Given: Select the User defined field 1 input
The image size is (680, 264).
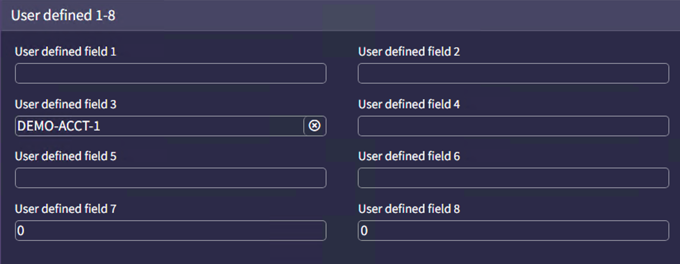Looking at the screenshot, I should pos(170,73).
